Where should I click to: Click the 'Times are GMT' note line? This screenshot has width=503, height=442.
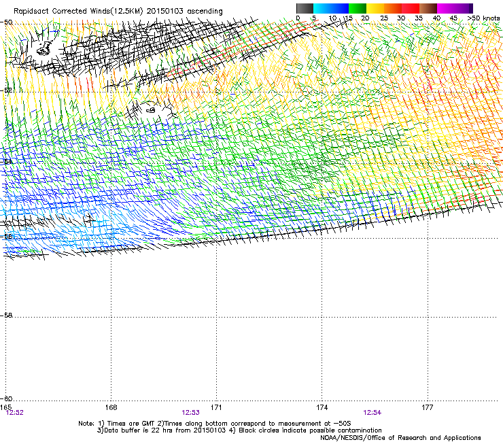click(x=215, y=424)
